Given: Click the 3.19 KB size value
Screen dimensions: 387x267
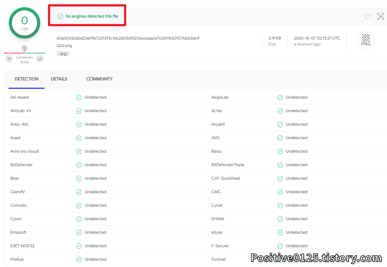Looking at the screenshot, I should coord(275,38).
